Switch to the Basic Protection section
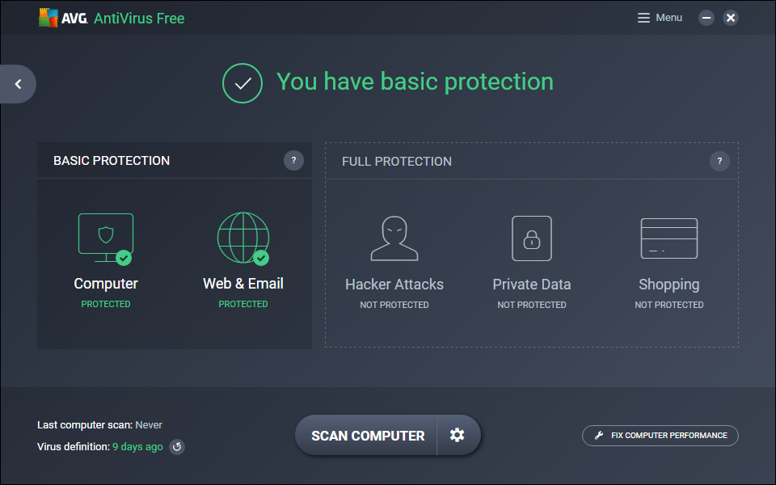This screenshot has width=776, height=485. tap(111, 160)
